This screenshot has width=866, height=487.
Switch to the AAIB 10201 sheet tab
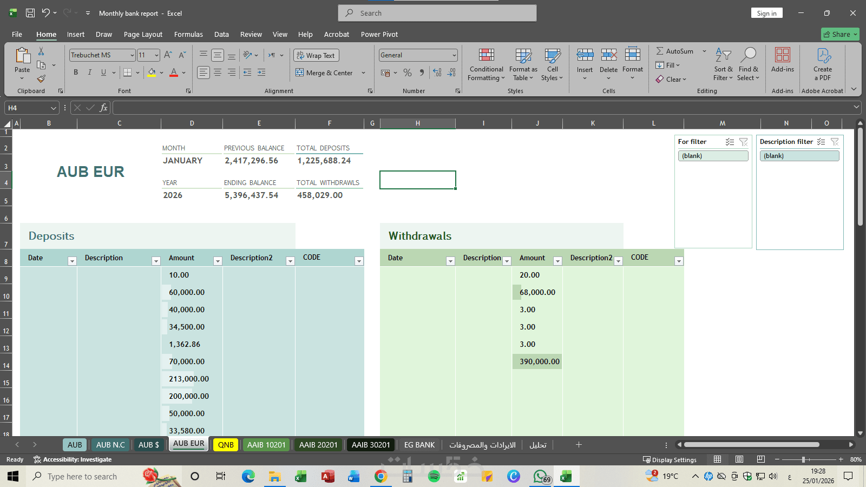[x=266, y=445]
